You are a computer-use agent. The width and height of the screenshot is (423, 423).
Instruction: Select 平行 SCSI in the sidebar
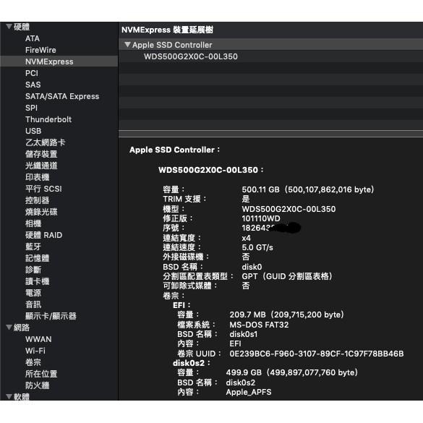click(43, 189)
